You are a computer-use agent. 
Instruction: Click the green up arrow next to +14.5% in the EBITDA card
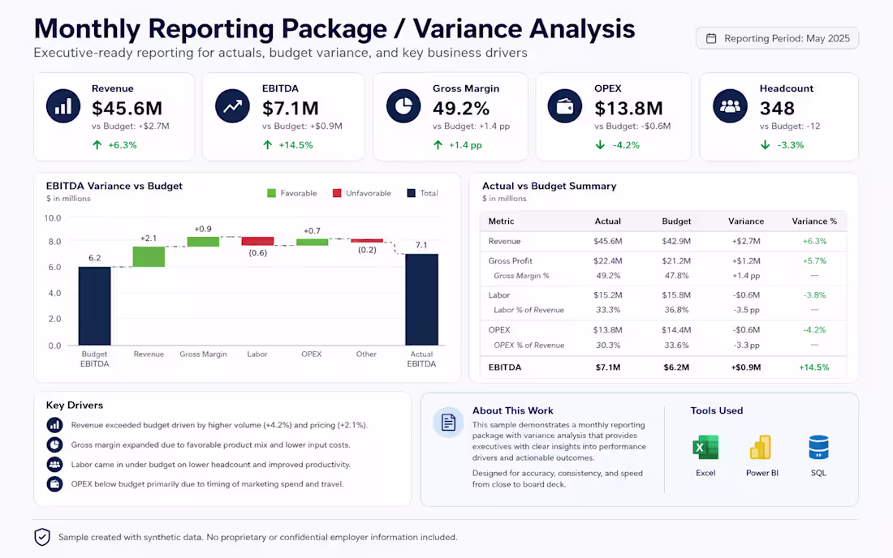point(267,145)
